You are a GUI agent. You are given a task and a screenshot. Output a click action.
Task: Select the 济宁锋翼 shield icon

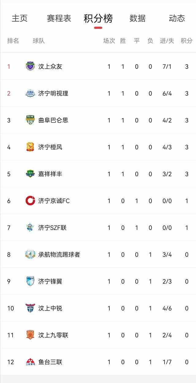30,281
